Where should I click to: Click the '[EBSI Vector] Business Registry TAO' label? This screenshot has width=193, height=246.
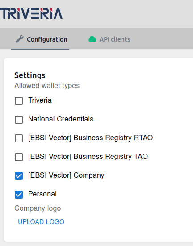point(88,157)
